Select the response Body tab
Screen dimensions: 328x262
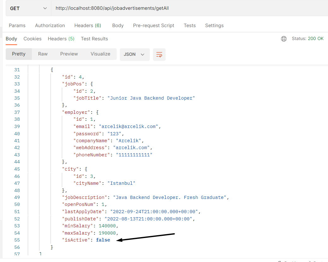click(11, 39)
